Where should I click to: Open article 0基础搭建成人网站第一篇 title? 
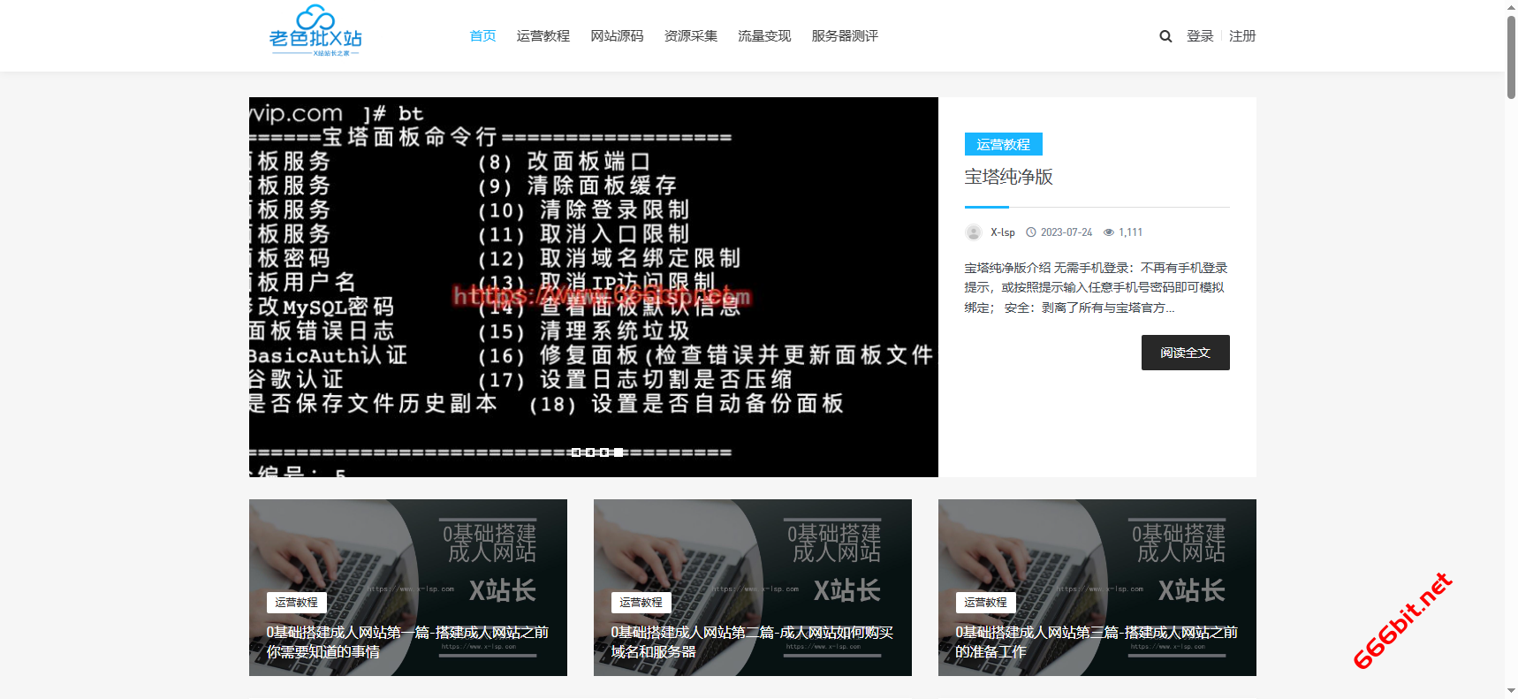pyautogui.click(x=408, y=642)
